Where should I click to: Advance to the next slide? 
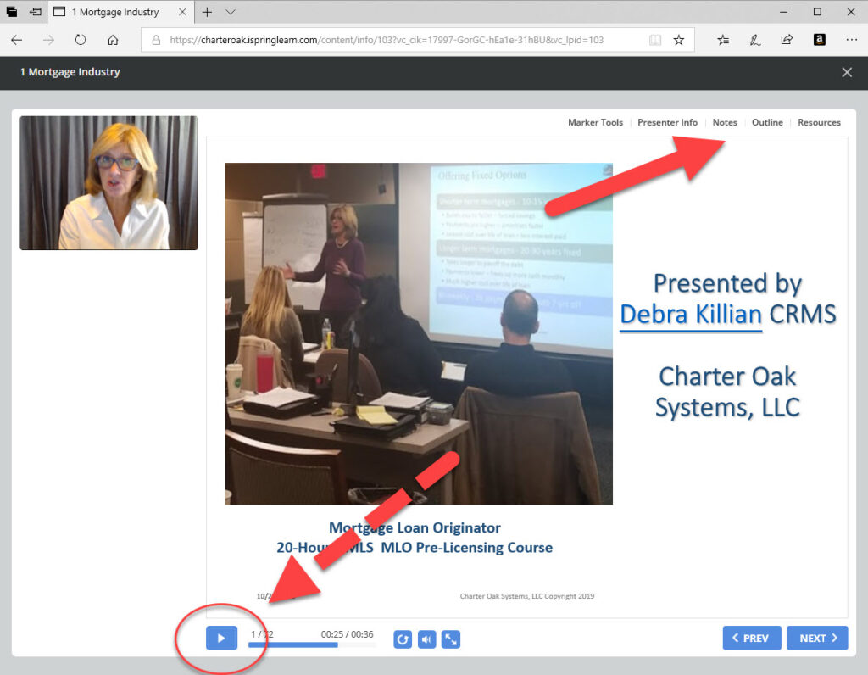tap(817, 638)
